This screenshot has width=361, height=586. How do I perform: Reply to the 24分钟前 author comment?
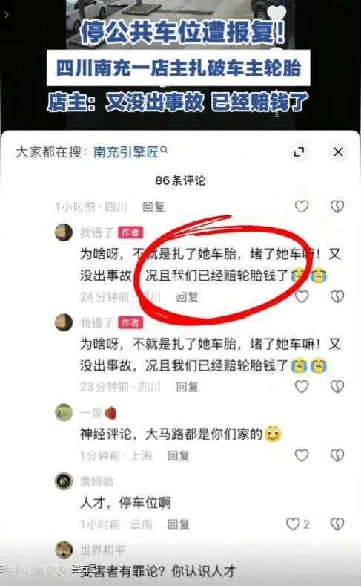pyautogui.click(x=188, y=297)
